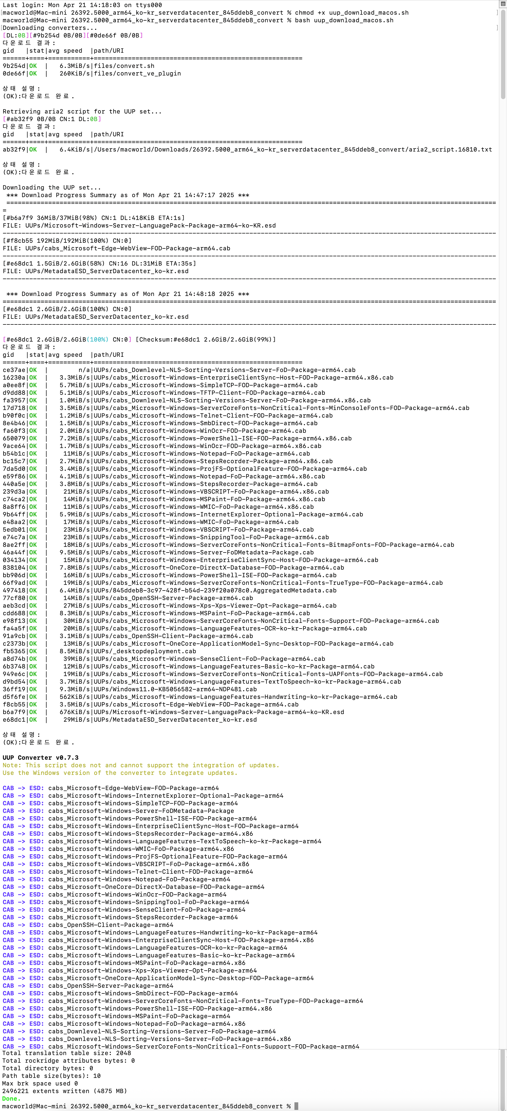This screenshot has height=1111, width=507.
Task: Click the SimpleTCP-FOD-Package-arm64.cab path
Action: 206,385
